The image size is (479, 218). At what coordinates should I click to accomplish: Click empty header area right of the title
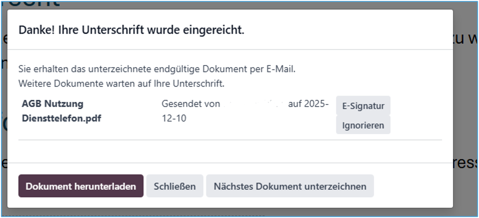(x=349, y=31)
